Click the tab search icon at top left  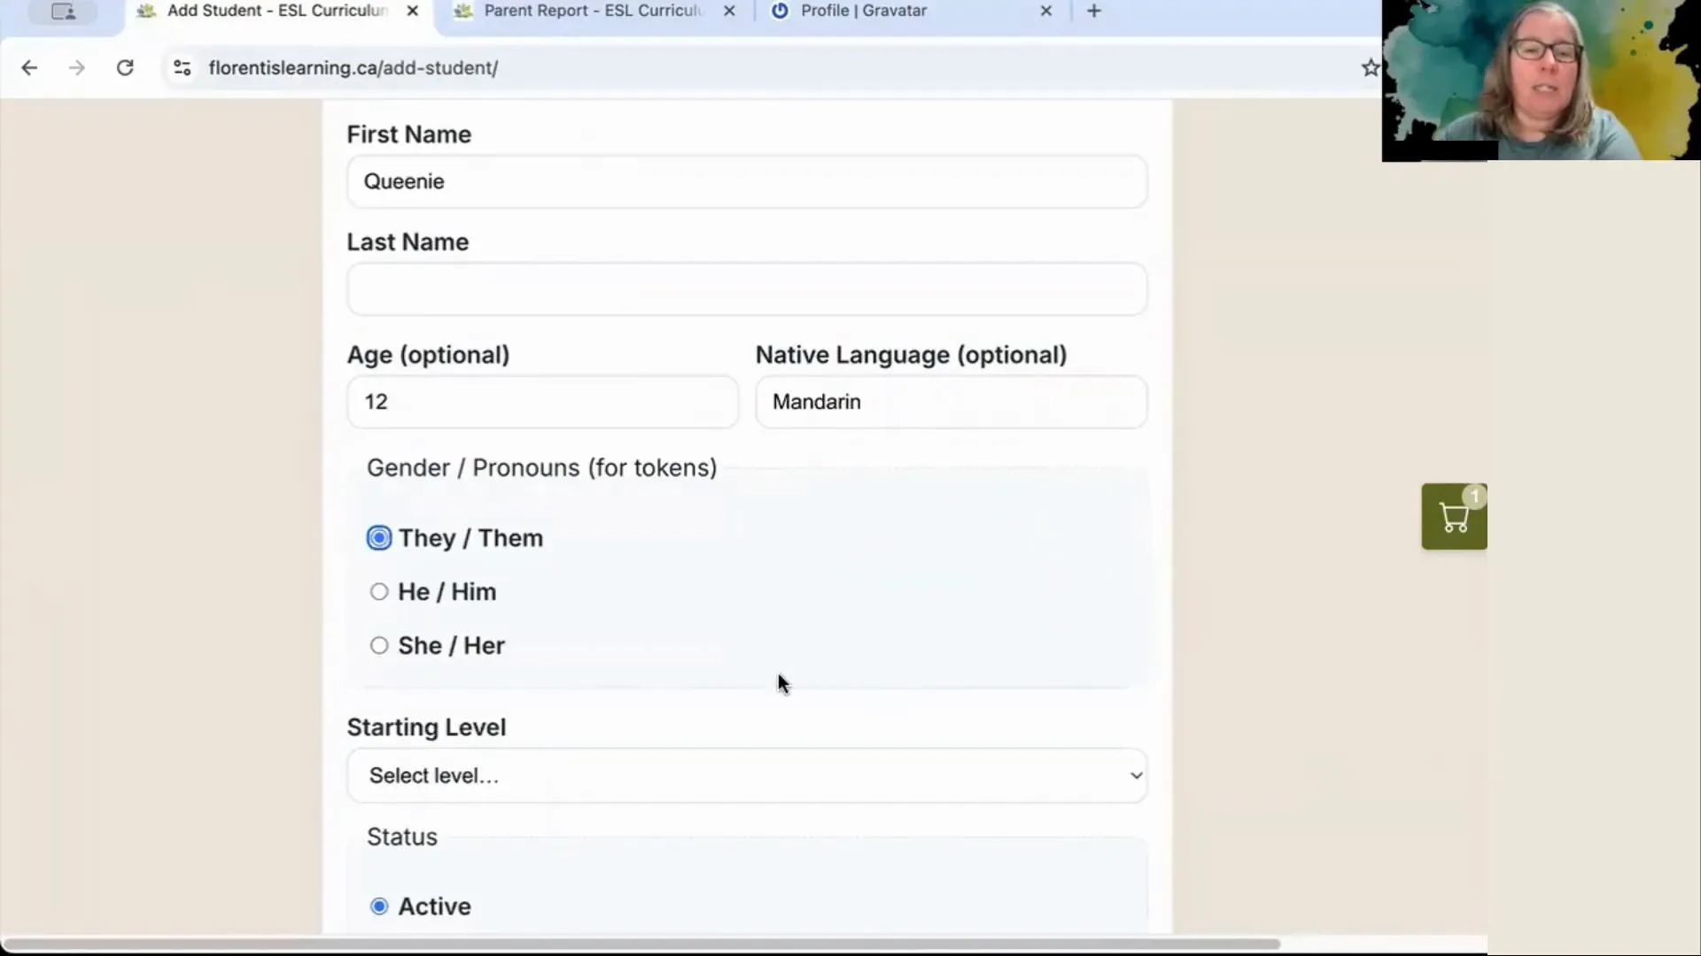62,12
